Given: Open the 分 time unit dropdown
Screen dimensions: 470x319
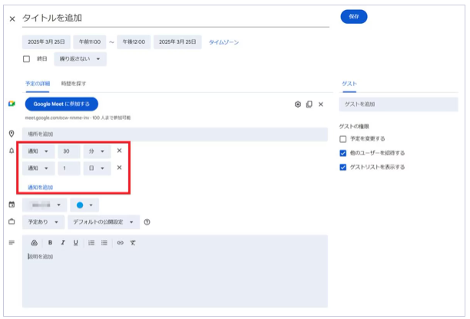Looking at the screenshot, I should click(x=97, y=151).
